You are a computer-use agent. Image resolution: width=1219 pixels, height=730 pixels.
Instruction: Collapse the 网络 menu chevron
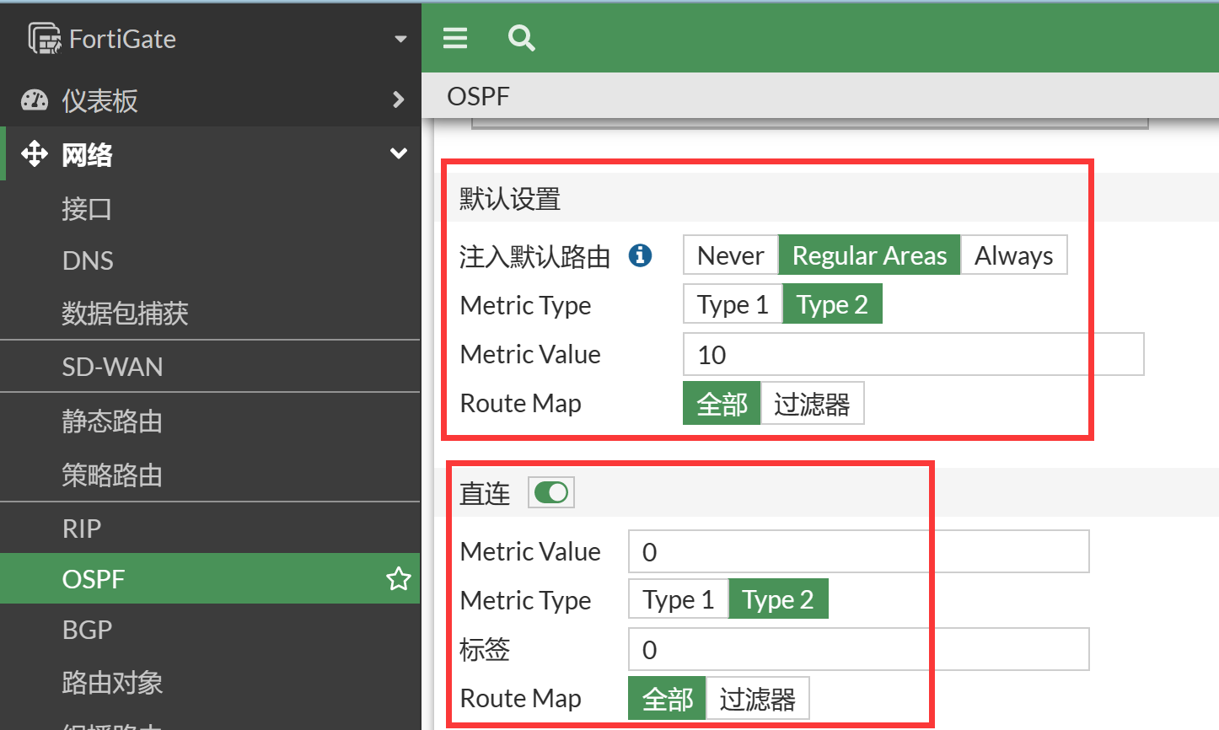pos(399,154)
